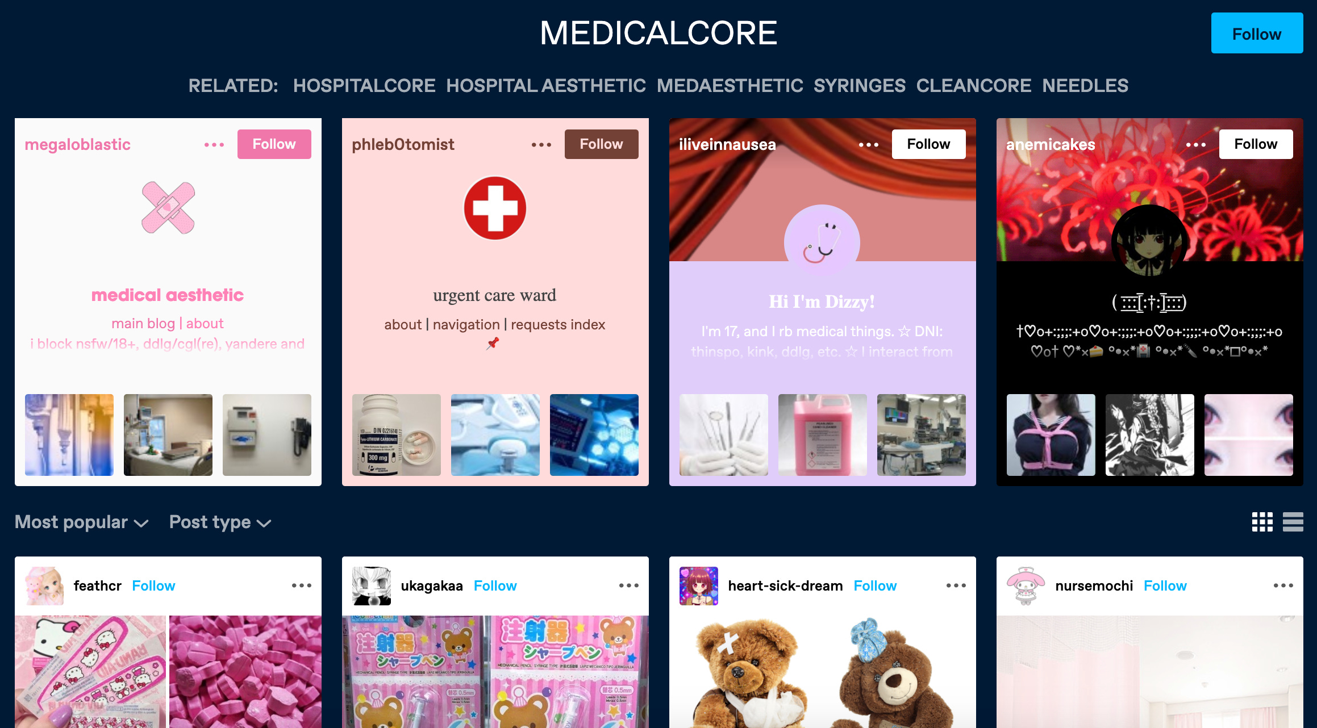The width and height of the screenshot is (1317, 728).
Task: Open anemicakes more options dots
Action: click(x=1196, y=145)
